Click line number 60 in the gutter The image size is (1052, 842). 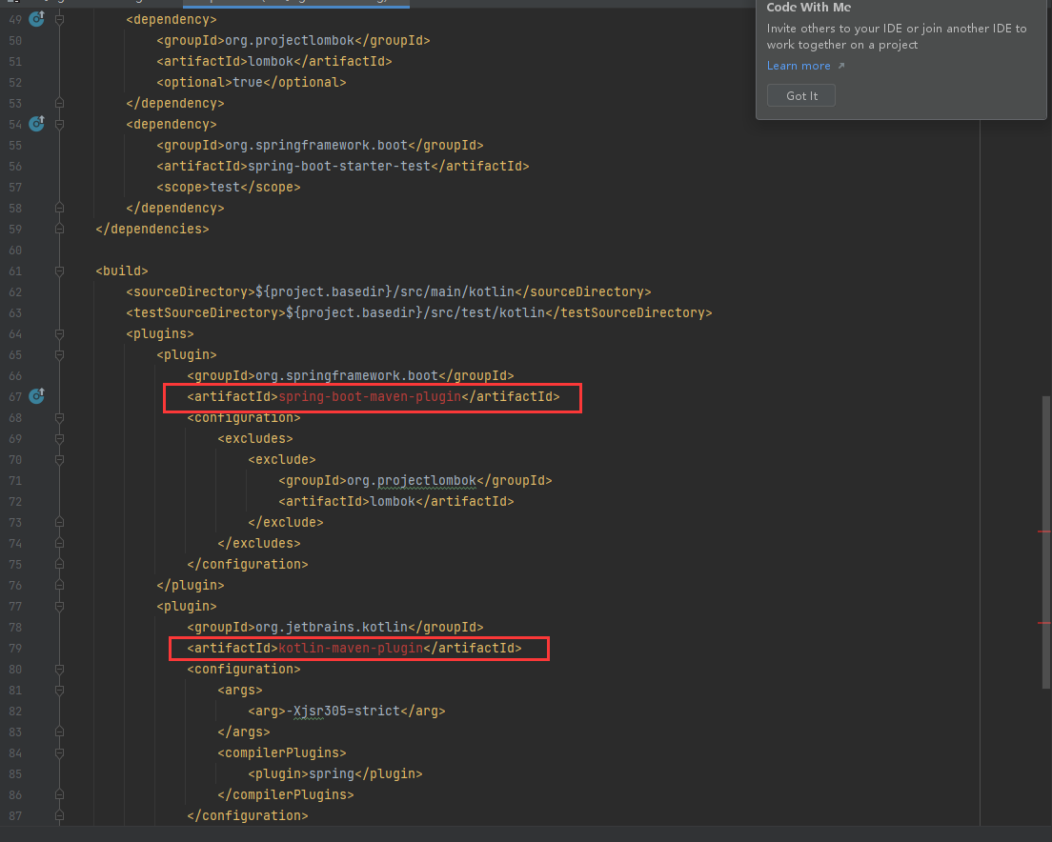tap(14, 251)
